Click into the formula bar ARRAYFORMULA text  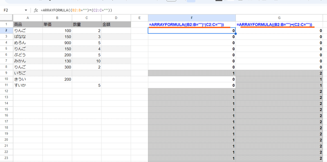click(x=76, y=10)
